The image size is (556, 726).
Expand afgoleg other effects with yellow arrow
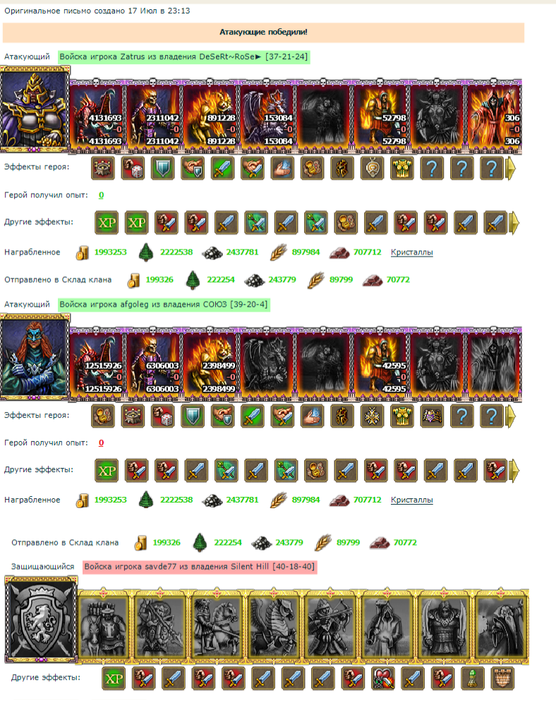pyautogui.click(x=514, y=471)
